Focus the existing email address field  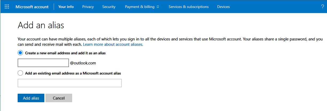click(x=70, y=83)
